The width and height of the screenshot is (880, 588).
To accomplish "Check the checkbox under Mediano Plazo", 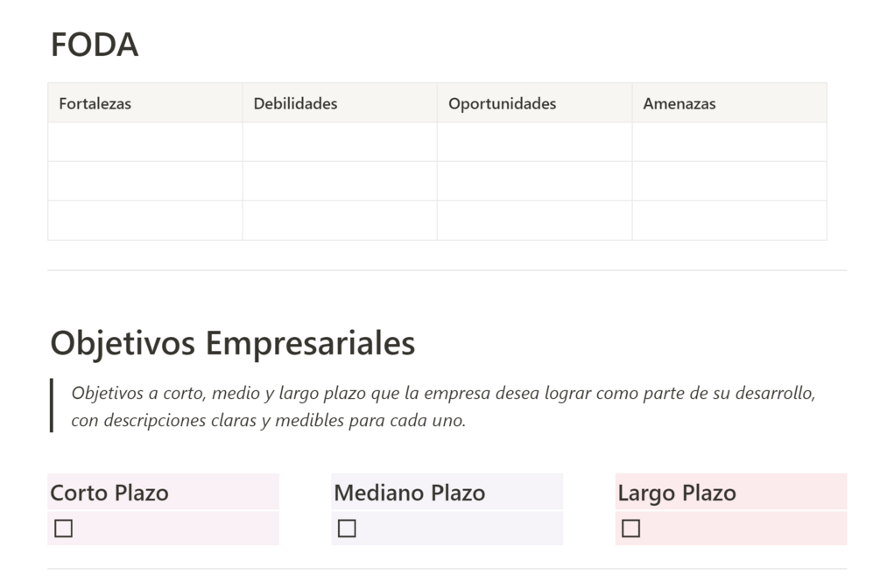I will [347, 528].
